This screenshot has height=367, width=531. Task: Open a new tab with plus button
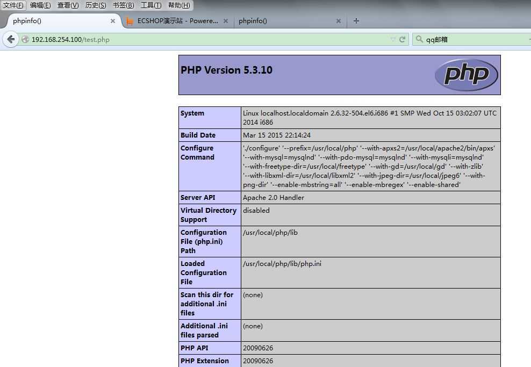pos(356,21)
